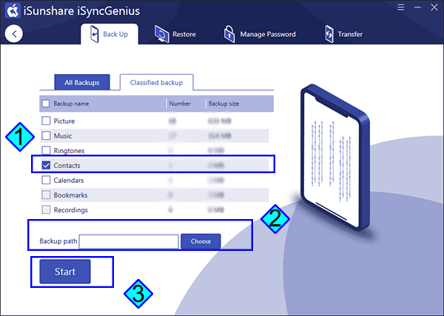Minimize the iSyncGenius window
This screenshot has width=444, height=316.
pos(417,7)
